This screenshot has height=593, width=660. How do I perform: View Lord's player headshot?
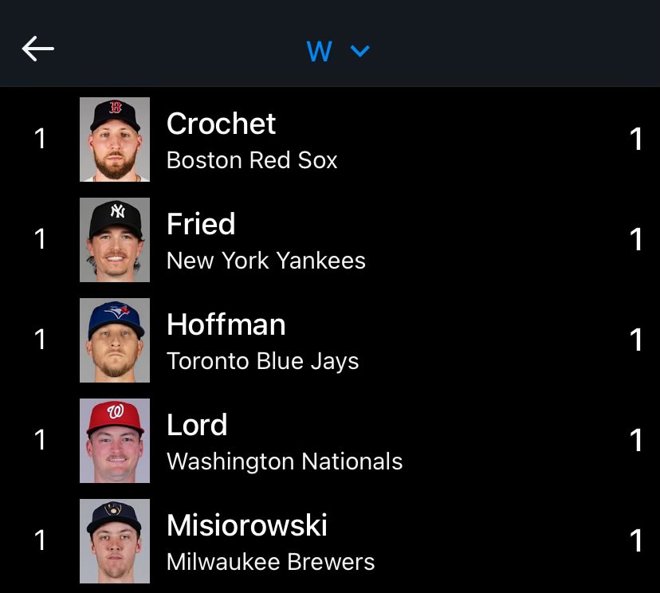[x=115, y=441]
